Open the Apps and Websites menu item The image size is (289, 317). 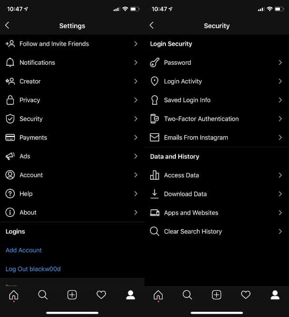[191, 213]
